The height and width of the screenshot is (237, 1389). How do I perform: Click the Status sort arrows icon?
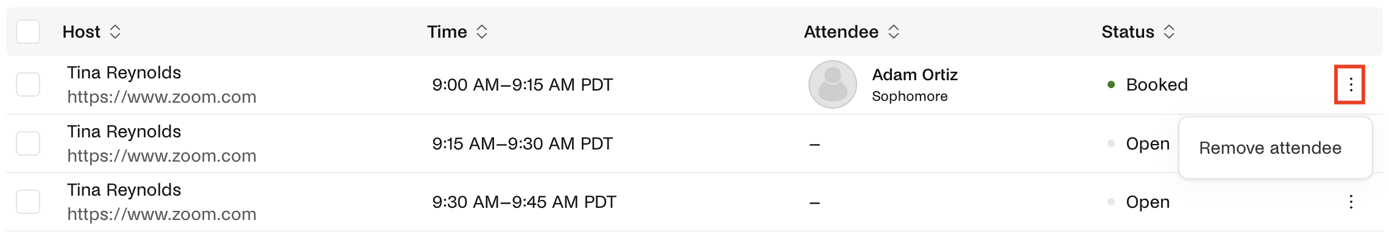coord(1169,32)
